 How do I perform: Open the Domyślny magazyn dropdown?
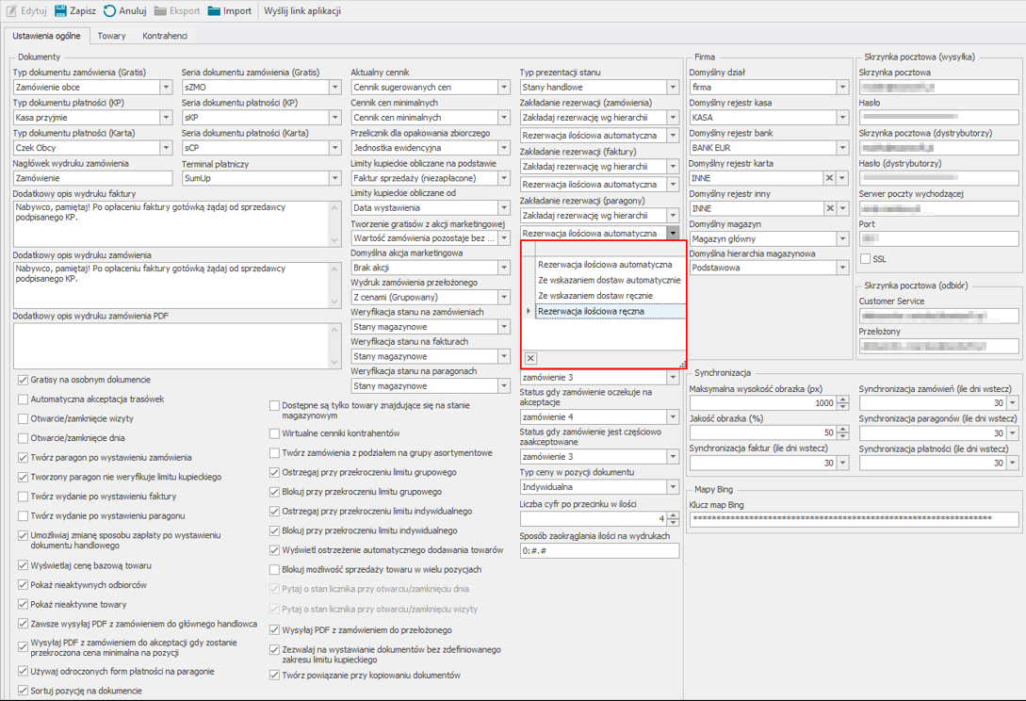(842, 238)
